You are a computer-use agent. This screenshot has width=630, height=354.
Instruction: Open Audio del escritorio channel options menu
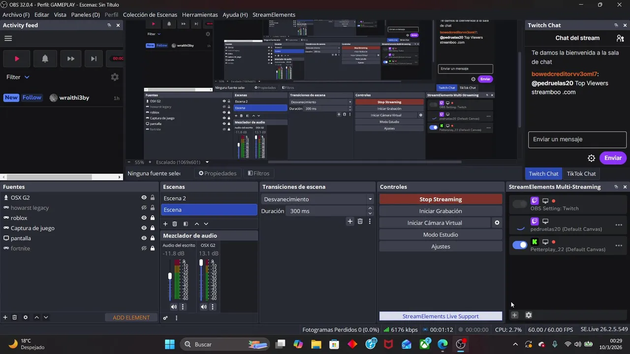coord(183,307)
